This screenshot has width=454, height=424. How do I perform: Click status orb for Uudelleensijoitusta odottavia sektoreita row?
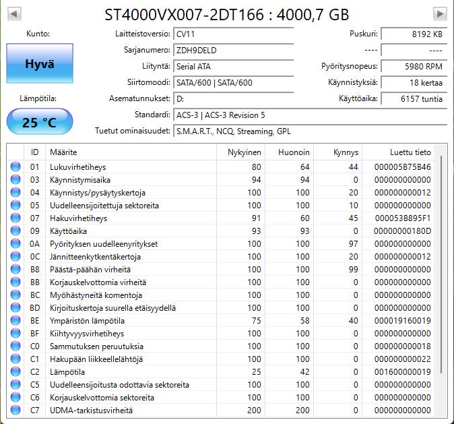click(x=15, y=385)
